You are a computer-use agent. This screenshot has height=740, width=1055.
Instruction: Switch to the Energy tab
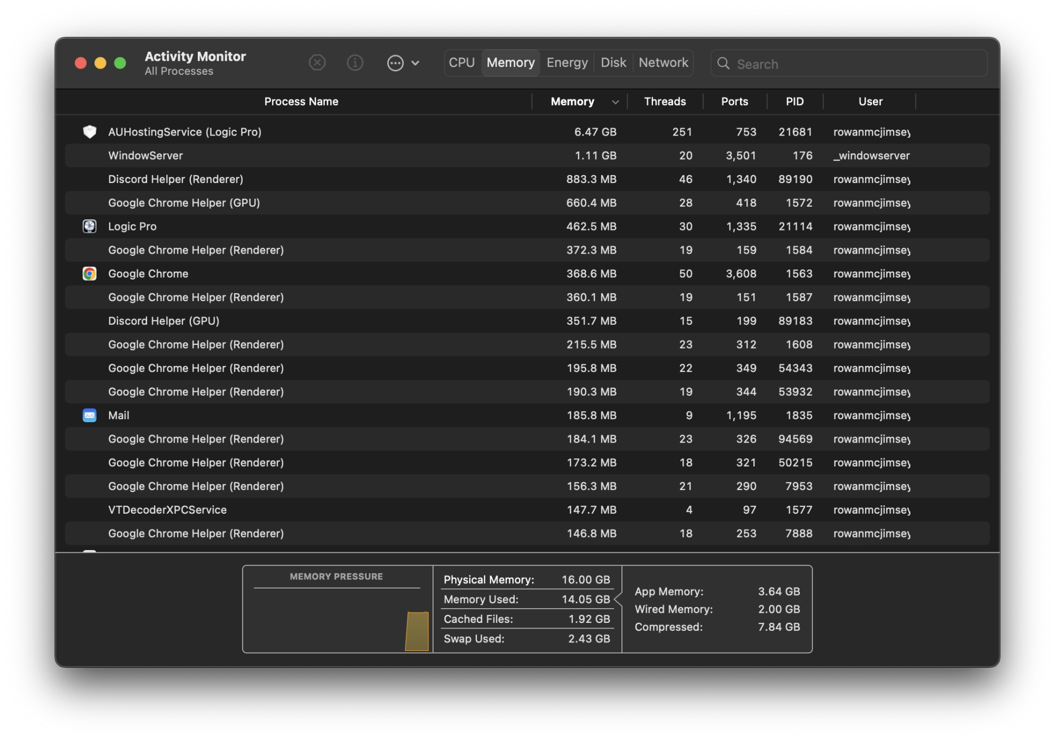click(x=567, y=63)
